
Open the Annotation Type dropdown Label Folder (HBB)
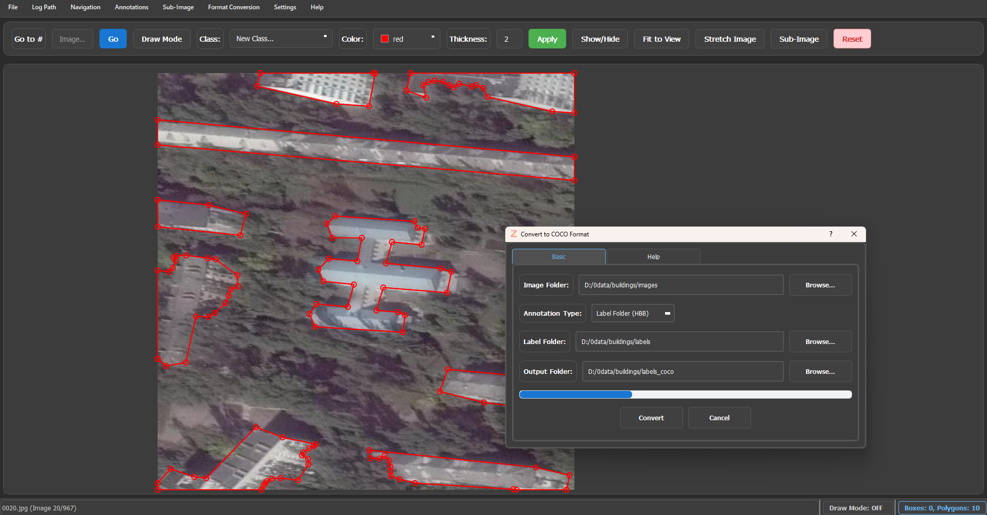point(632,313)
